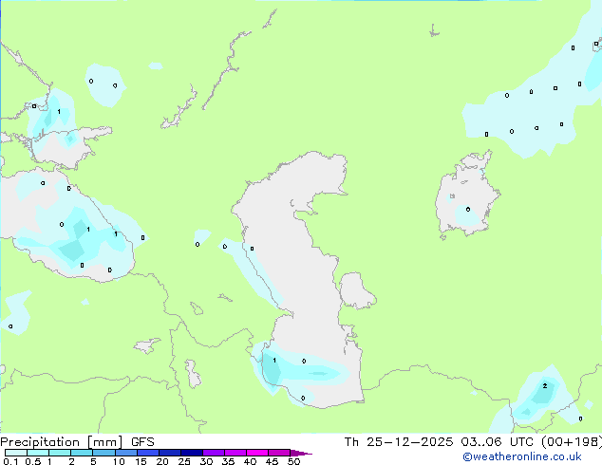Viewport: 602px width, 465px height.
Task: Click the legend label '10'
Action: [x=119, y=461]
